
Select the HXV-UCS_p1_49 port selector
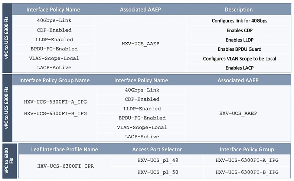tap(157, 160)
